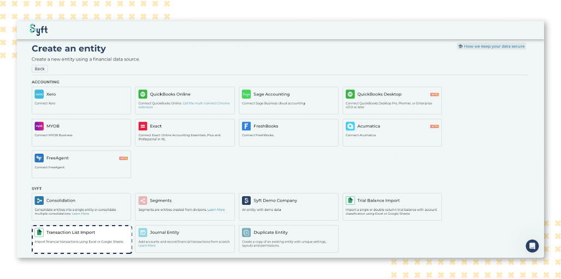The image size is (561, 279).
Task: Select the Xero title text
Action: (x=51, y=94)
